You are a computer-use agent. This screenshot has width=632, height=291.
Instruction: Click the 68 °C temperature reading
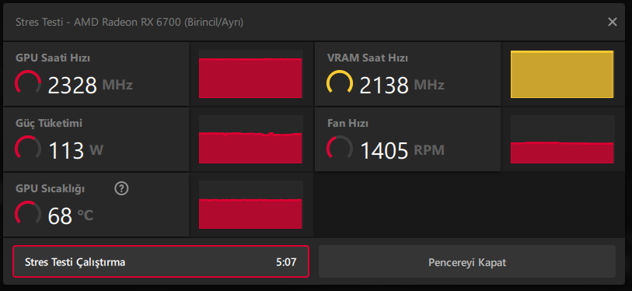(71, 216)
